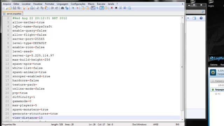
Task: Open the Visualizar menu
Action: (38, 4)
